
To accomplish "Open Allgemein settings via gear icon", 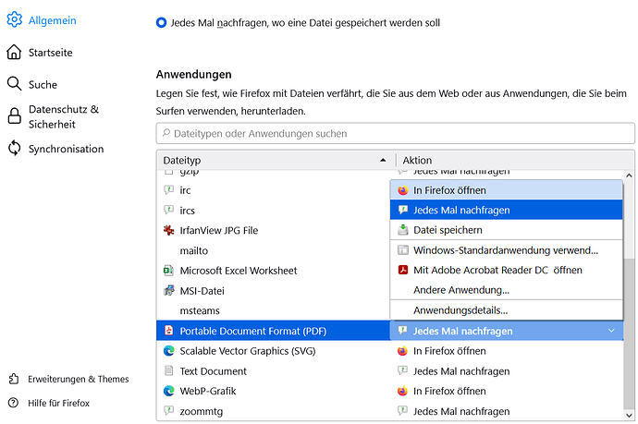I will (14, 19).
